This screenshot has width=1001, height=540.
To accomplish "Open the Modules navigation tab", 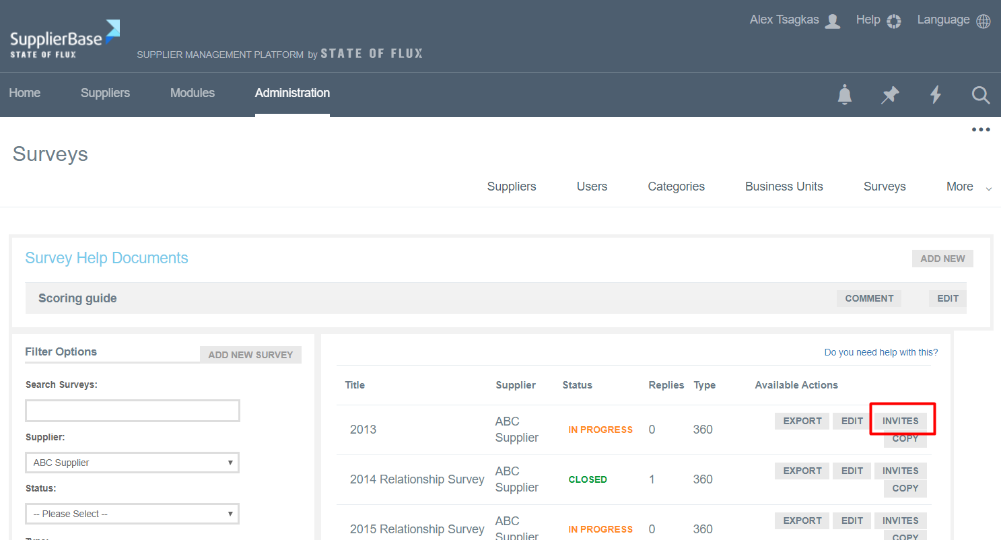I will pos(192,93).
